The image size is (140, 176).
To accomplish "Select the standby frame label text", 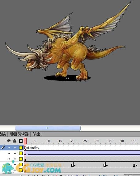I will 33,148.
